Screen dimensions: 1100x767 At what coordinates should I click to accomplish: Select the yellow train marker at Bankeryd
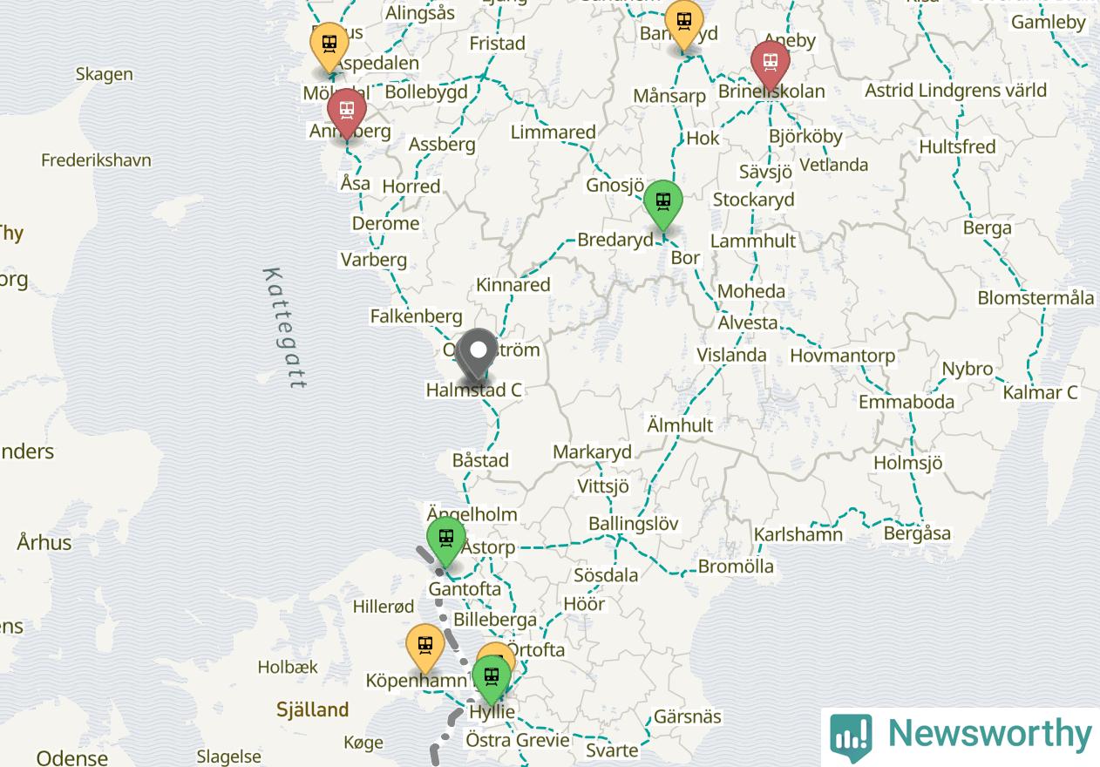pos(683,24)
